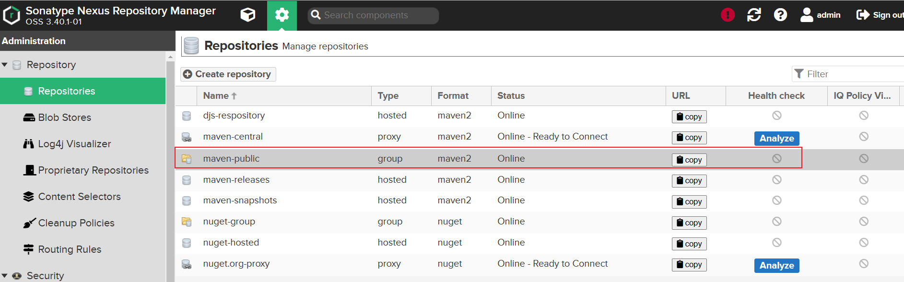Click djs-respository hosted database icon
This screenshot has height=282, width=904.
(187, 116)
